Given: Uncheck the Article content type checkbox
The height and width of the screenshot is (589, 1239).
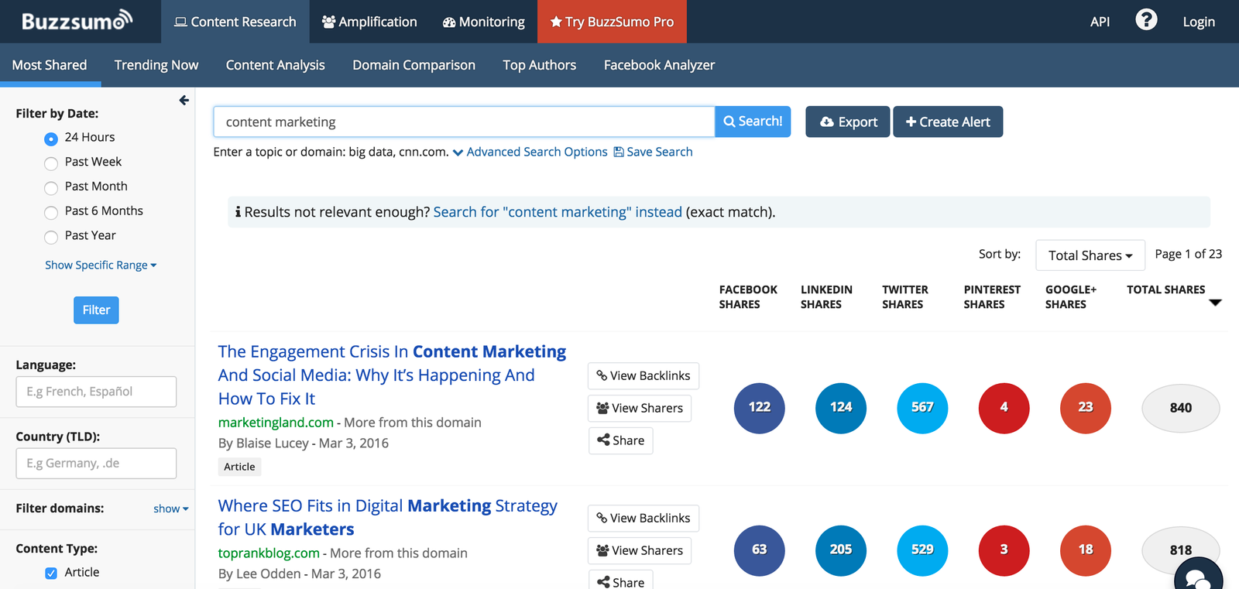Looking at the screenshot, I should 51,574.
